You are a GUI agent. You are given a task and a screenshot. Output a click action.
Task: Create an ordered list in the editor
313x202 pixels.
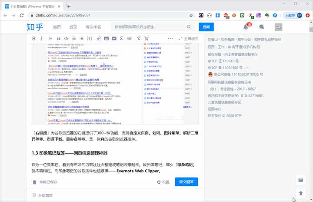[x=74, y=39]
